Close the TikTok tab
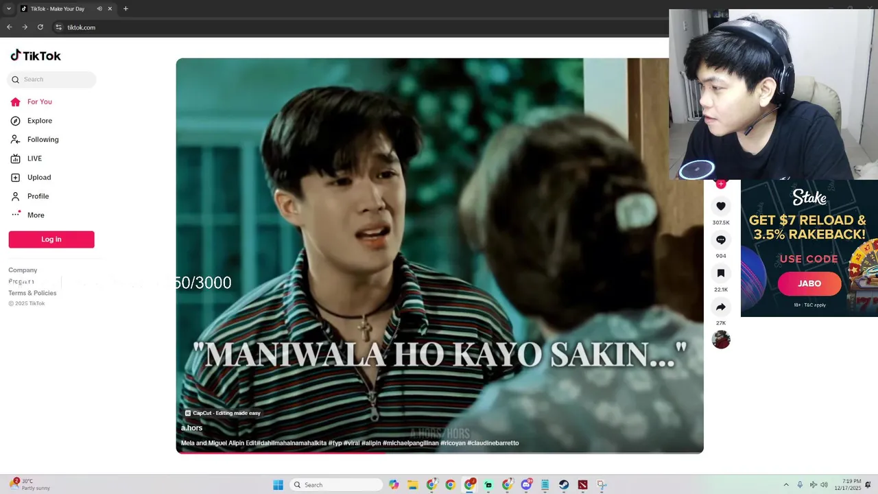Viewport: 878px width, 494px height. [110, 9]
